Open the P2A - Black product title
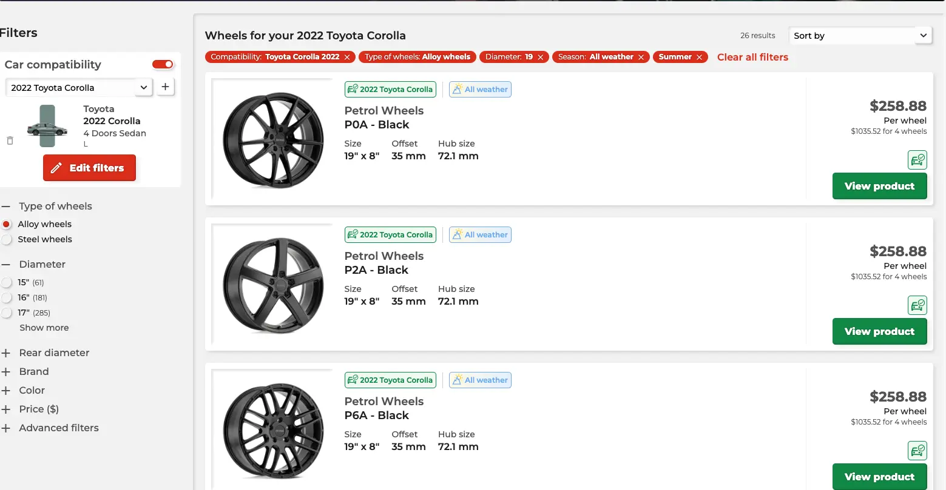 tap(376, 270)
